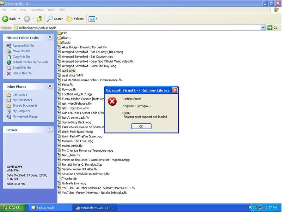Select "Save me ( Smallville soundtrack ).flv"

coord(86,174)
